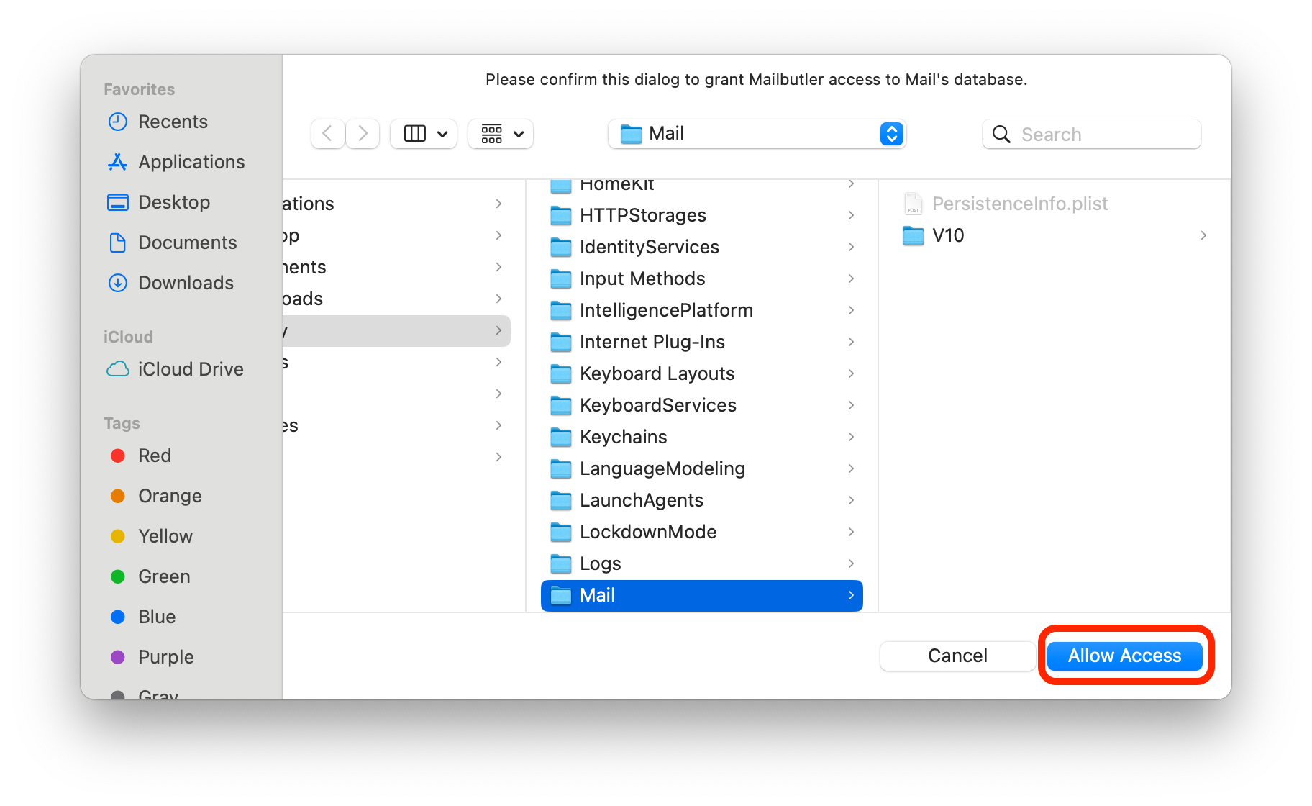Select the Yellow tag
Screen dimensions: 1312x806
152,536
